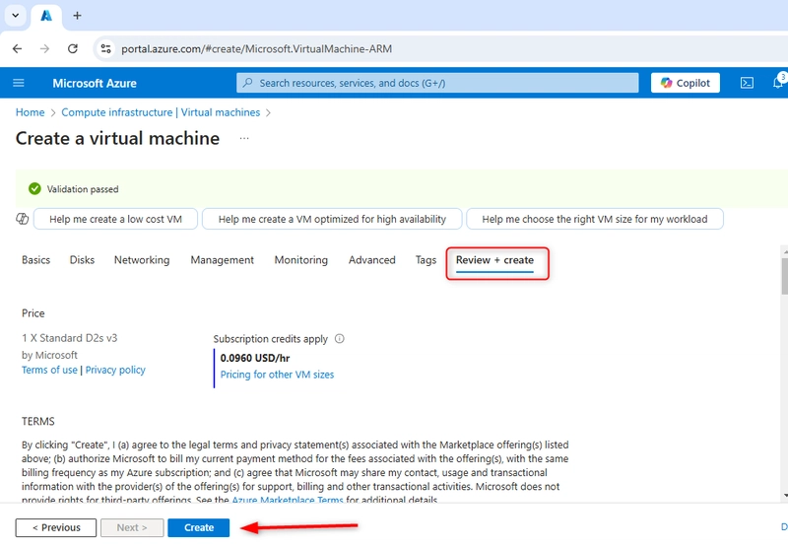This screenshot has height=548, width=788.
Task: Click the 0.0960 USD/hr price text
Action: [x=255, y=358]
